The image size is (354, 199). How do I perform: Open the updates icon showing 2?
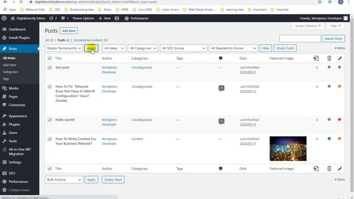click(53, 18)
